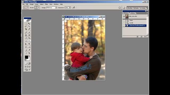
Task: Set history brush source box beside Open state
Action: [124, 21]
